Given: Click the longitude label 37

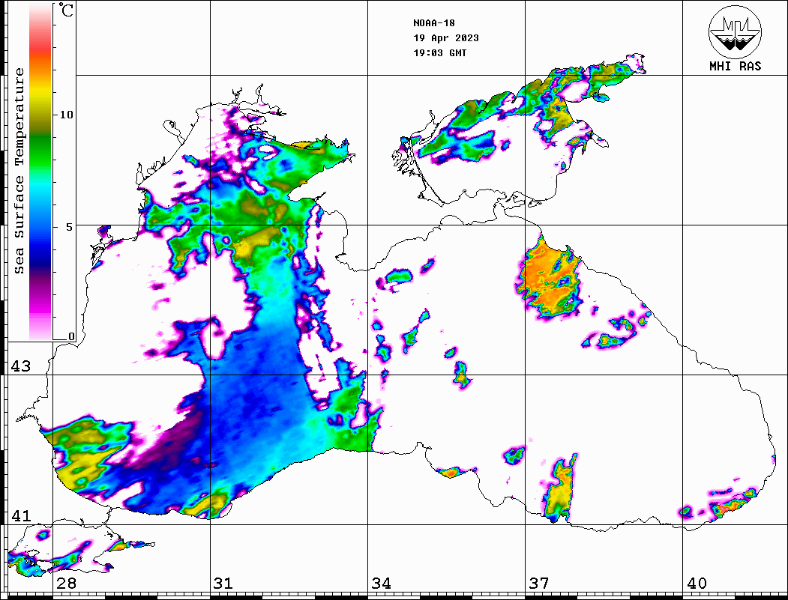Looking at the screenshot, I should [x=538, y=584].
